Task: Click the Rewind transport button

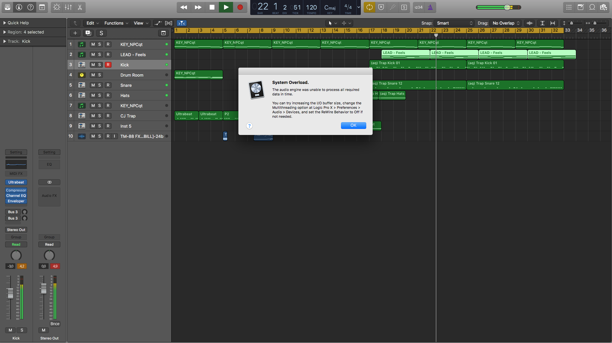Action: [184, 7]
